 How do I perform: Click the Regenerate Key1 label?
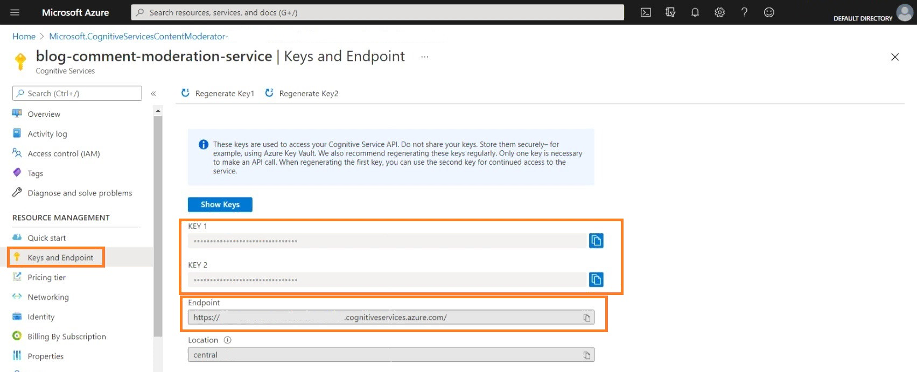[x=225, y=94]
